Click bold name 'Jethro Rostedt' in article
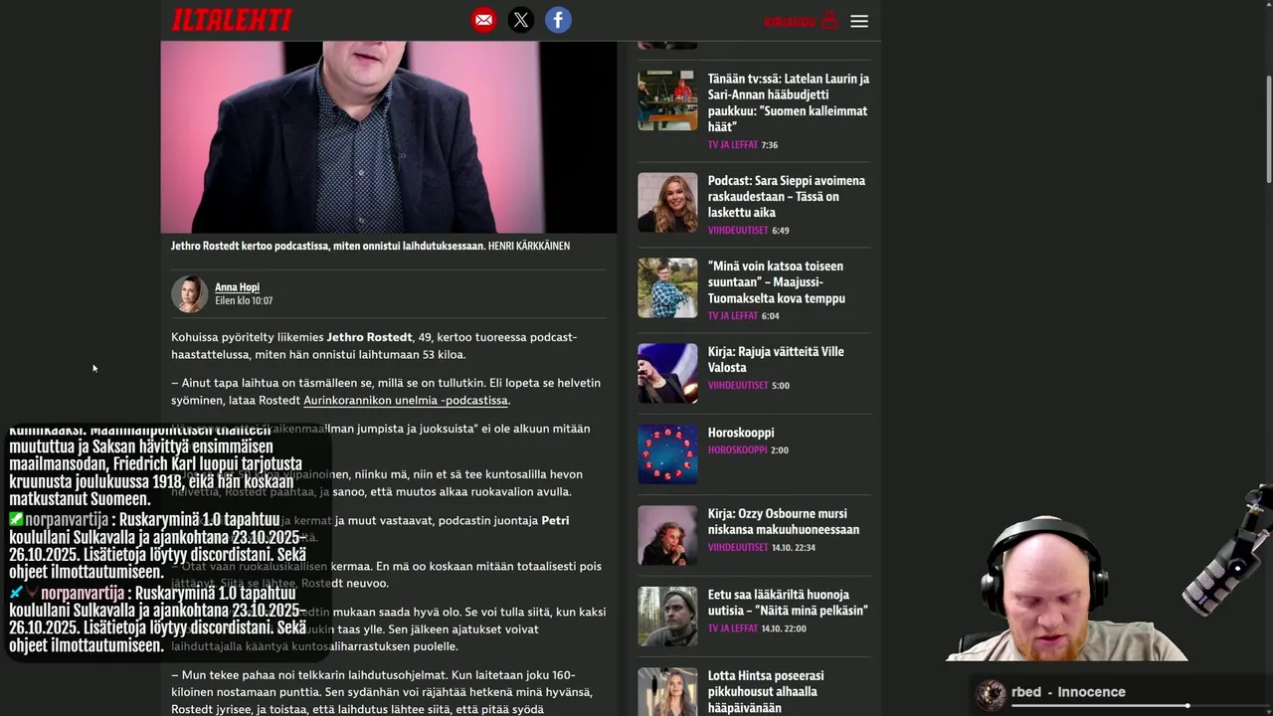This screenshot has height=716, width=1273. click(x=369, y=337)
